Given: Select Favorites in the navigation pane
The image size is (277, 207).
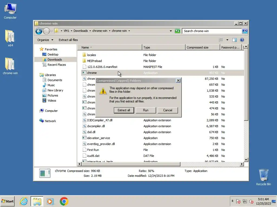Looking at the screenshot, I should pyautogui.click(x=51, y=49).
